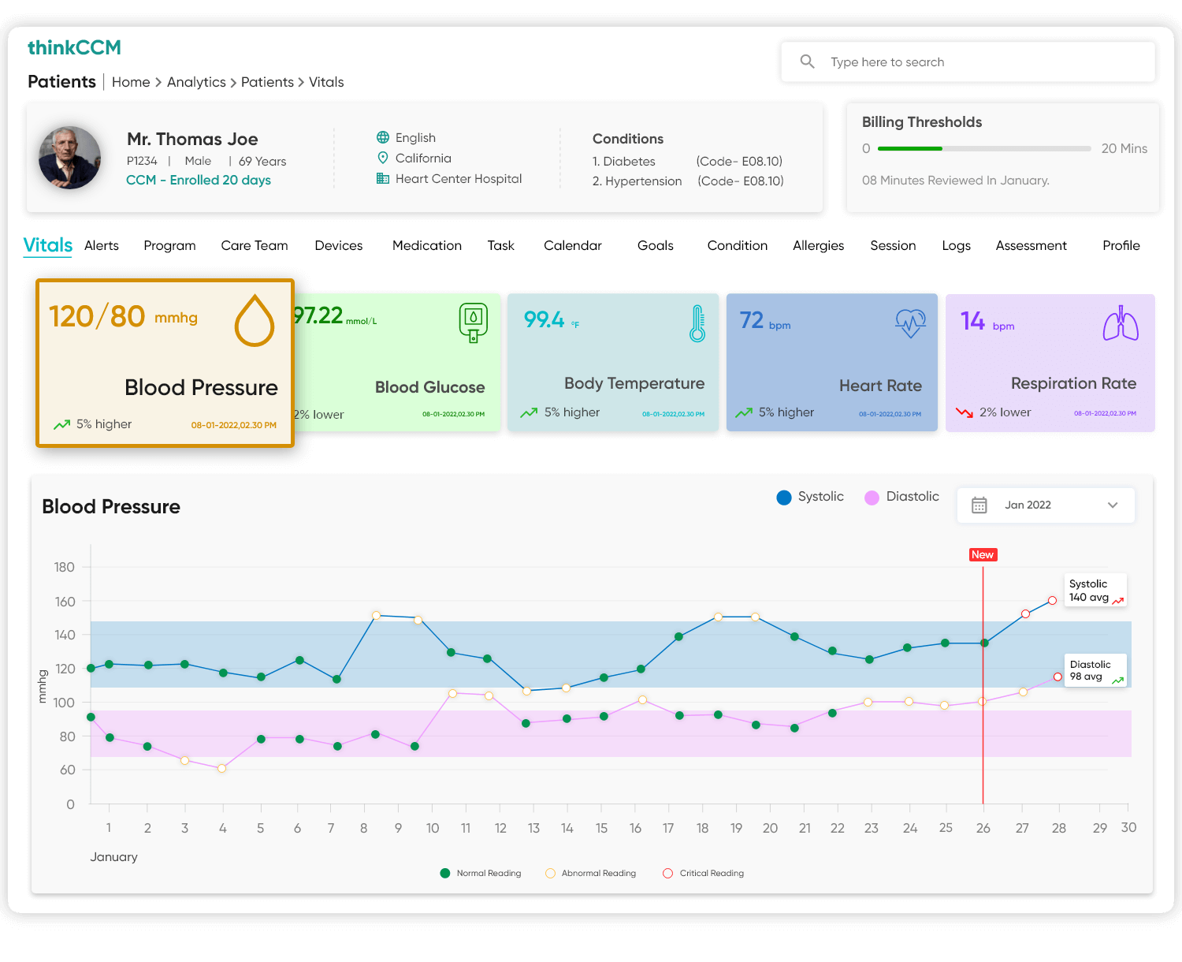
Task: Open the Care Team tab
Action: coord(254,245)
